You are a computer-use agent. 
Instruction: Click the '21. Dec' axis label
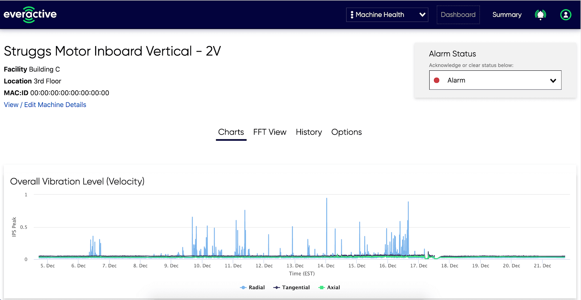click(543, 266)
